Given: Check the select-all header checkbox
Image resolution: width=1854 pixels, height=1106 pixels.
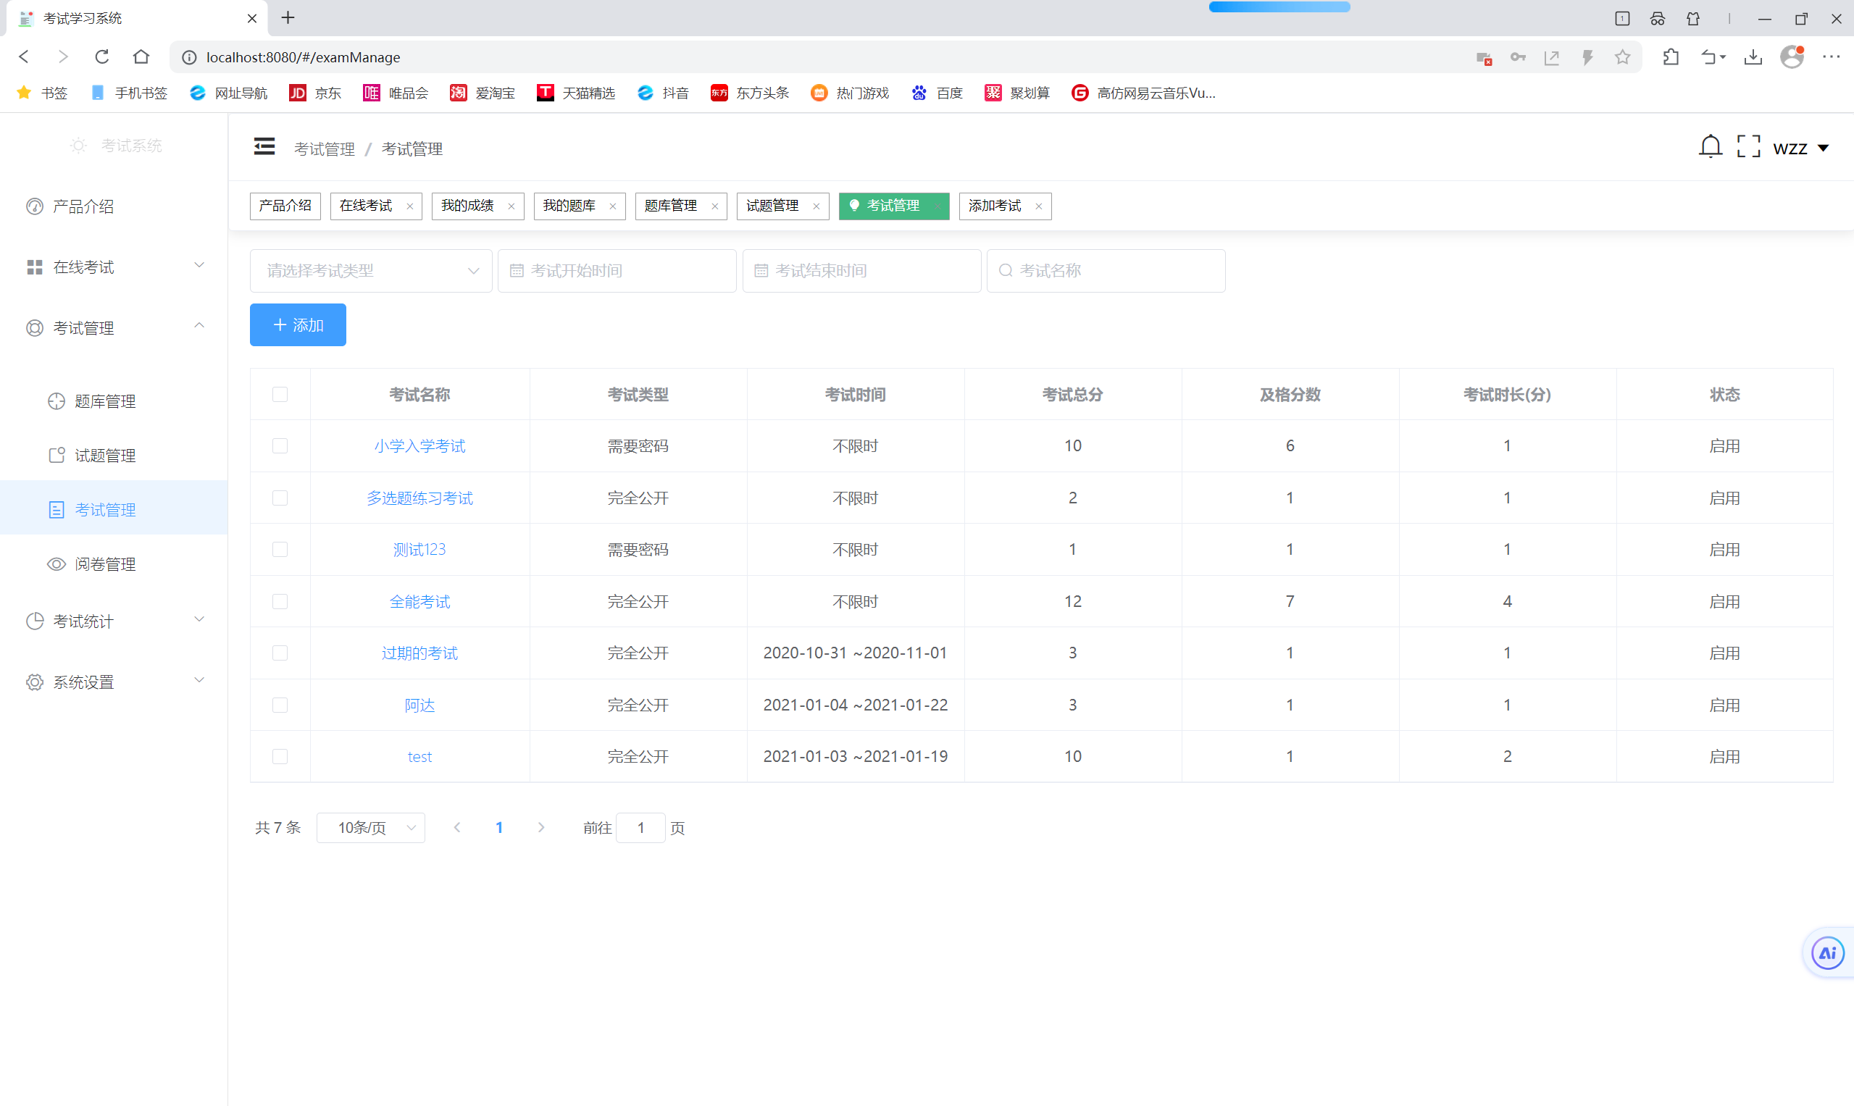Looking at the screenshot, I should pos(280,394).
